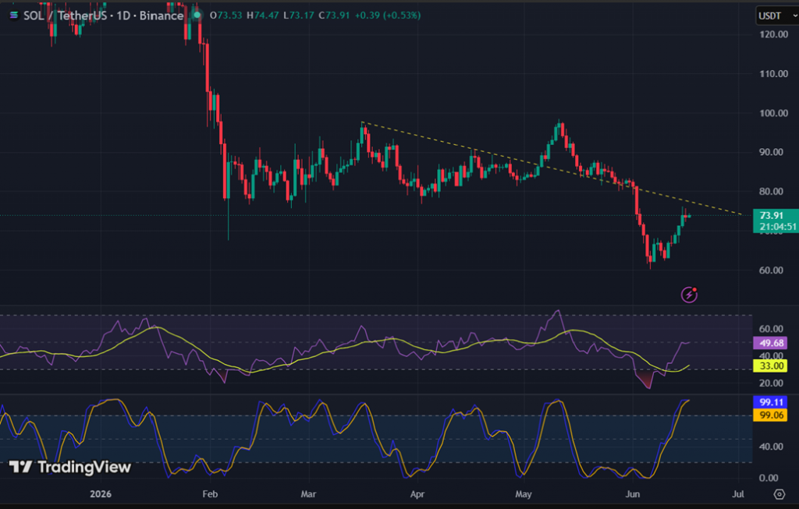Open chart settings gear by time axis

tap(779, 493)
